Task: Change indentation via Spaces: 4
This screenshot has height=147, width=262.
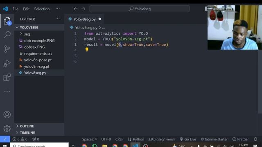Action: [x=89, y=139]
